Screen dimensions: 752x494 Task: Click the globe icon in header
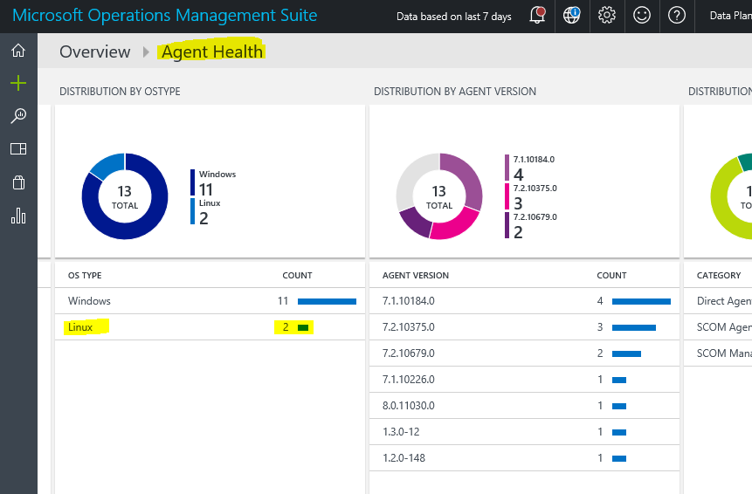click(572, 16)
